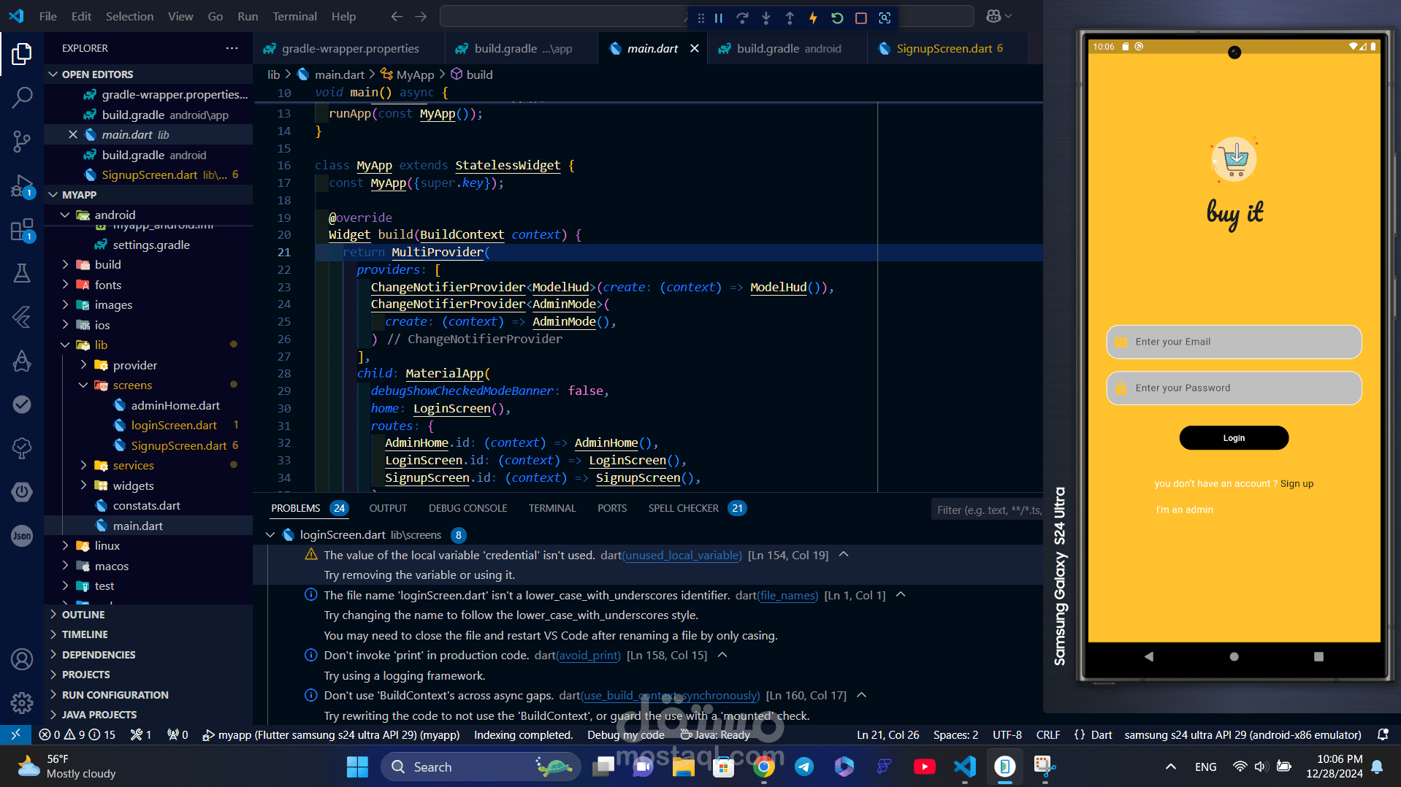The width and height of the screenshot is (1401, 787).
Task: Open Flutter widget inspector from debug toolbar
Action: point(885,18)
